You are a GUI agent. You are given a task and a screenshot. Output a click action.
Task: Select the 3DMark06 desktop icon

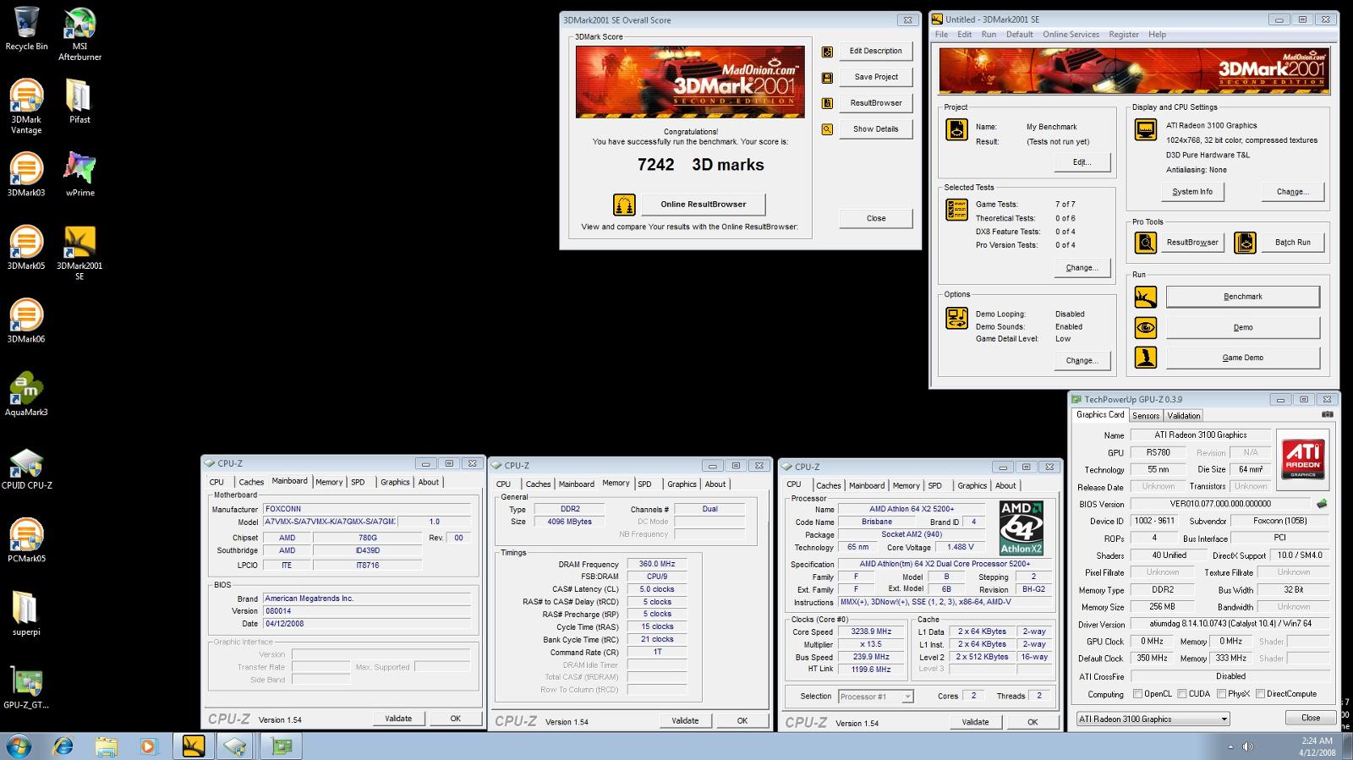[26, 321]
